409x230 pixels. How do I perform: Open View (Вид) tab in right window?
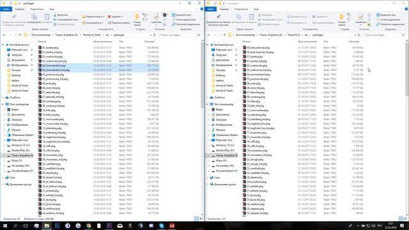[x=256, y=9]
